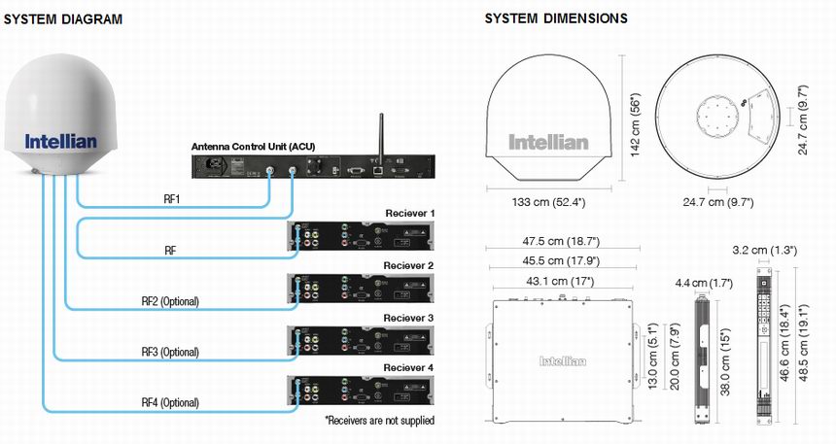Viewport: 836px width, 444px height.
Task: Select the radome side-view outline drawing
Action: (548, 118)
